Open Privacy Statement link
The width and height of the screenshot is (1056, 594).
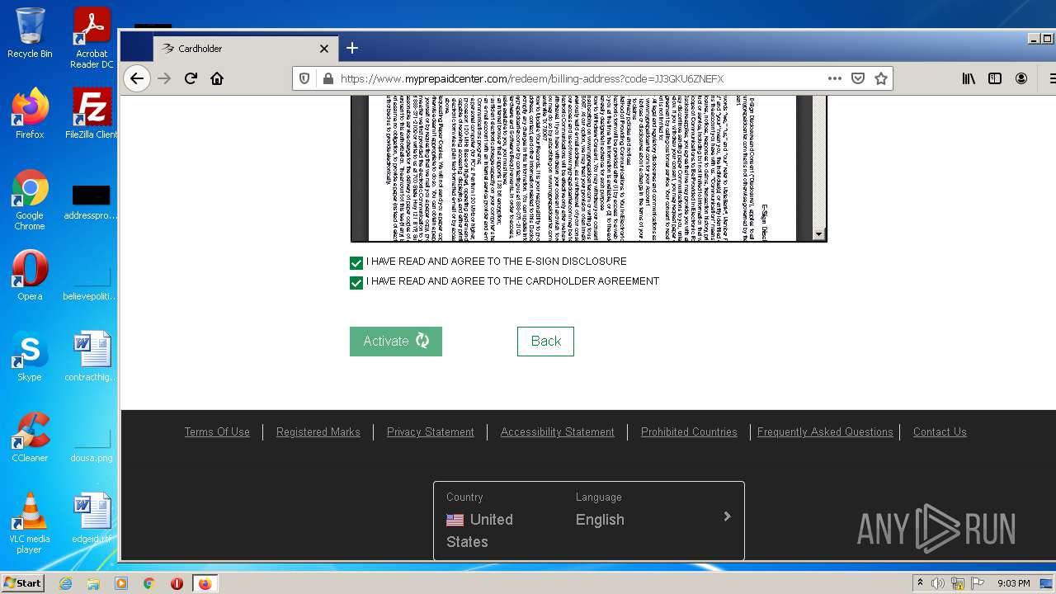(431, 431)
